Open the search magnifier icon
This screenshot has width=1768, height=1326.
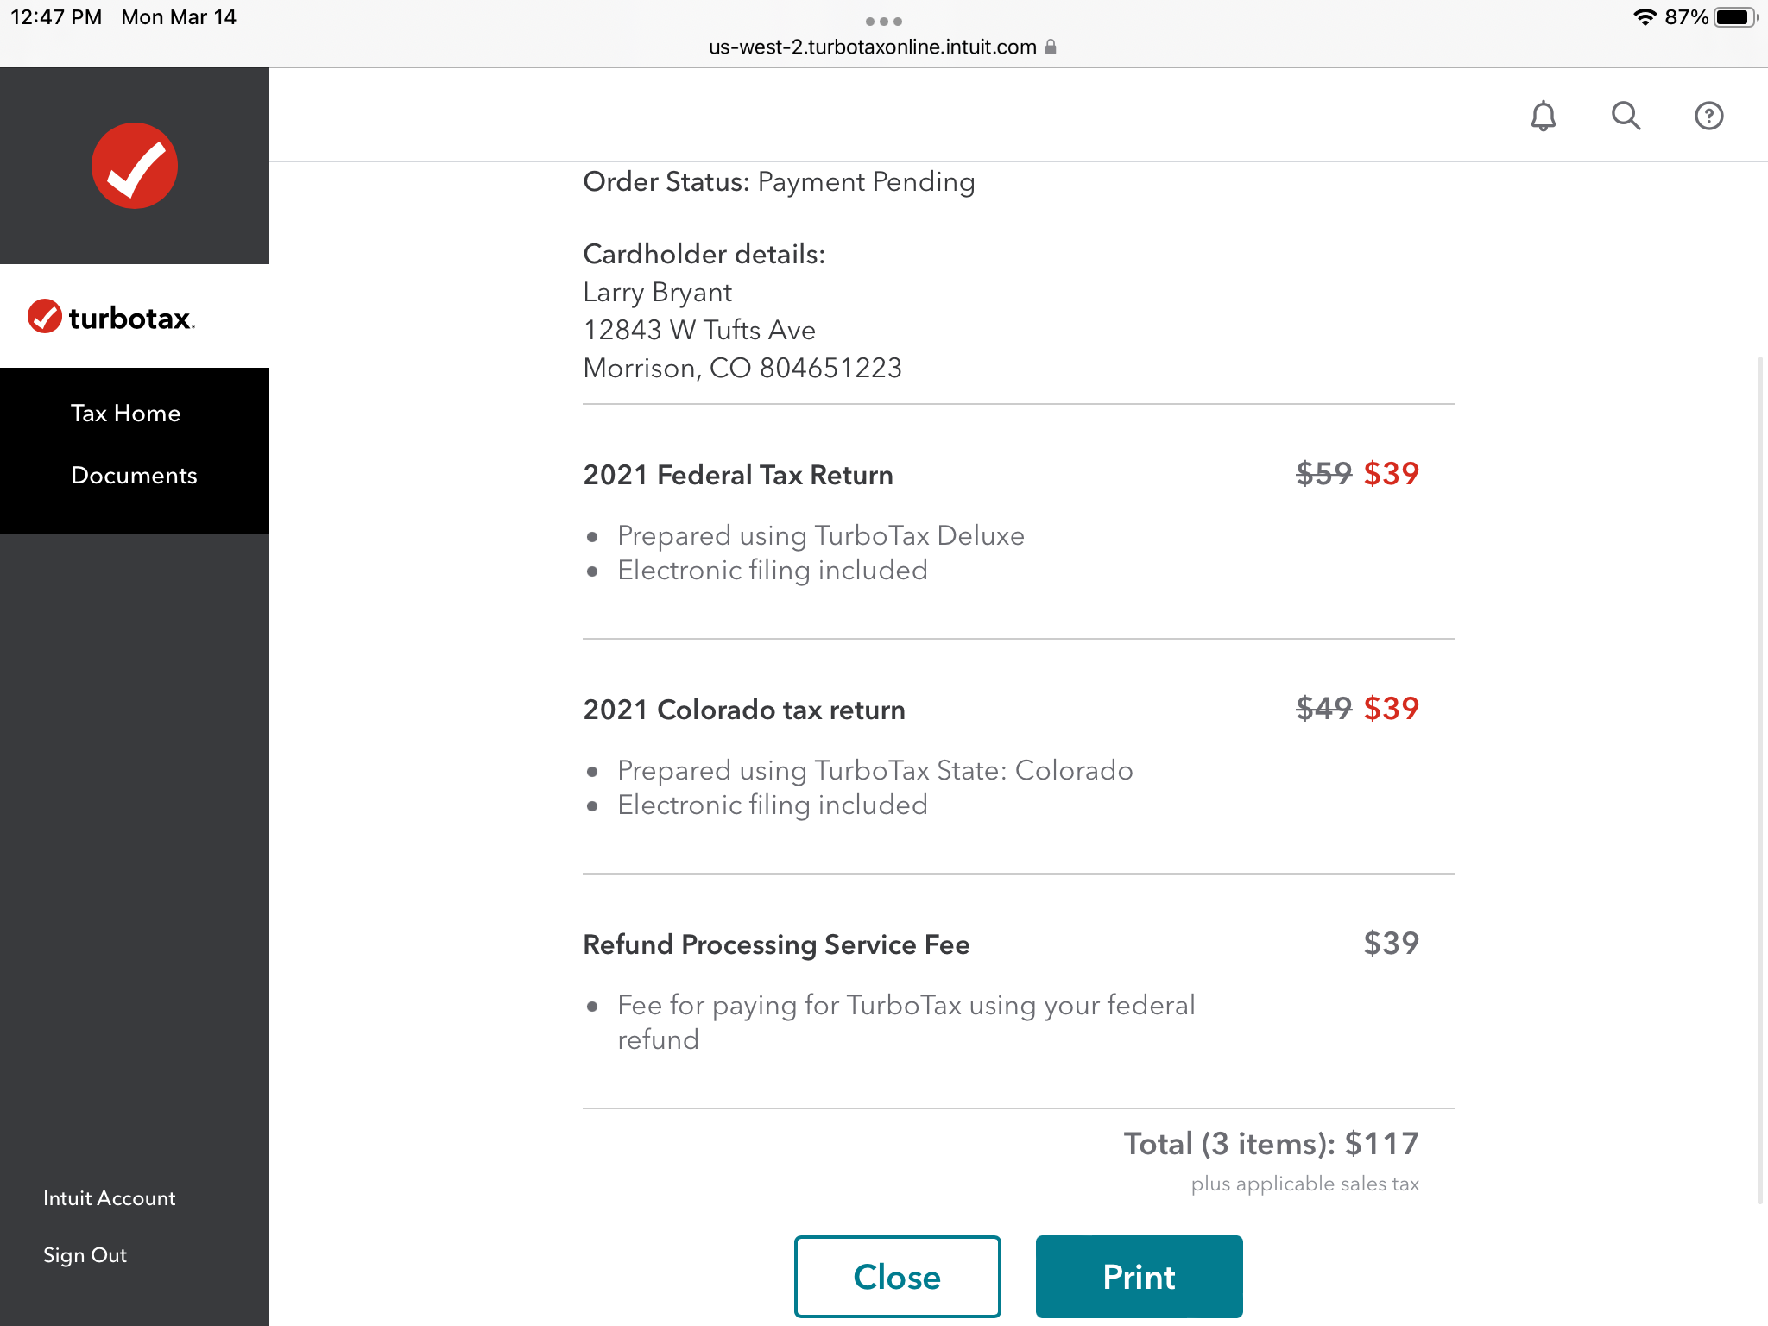pyautogui.click(x=1626, y=116)
